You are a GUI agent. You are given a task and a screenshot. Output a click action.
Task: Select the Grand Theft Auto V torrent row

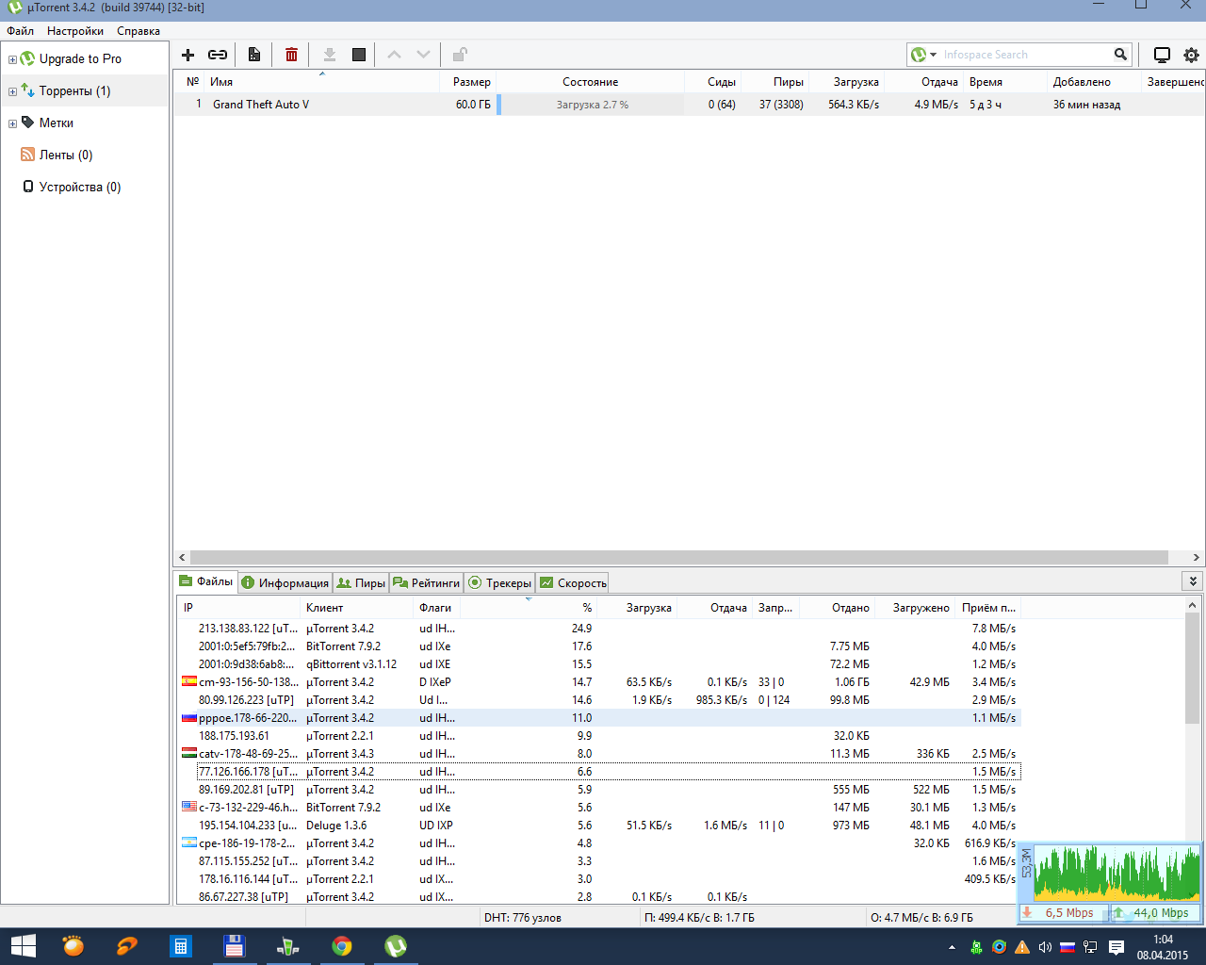[689, 105]
